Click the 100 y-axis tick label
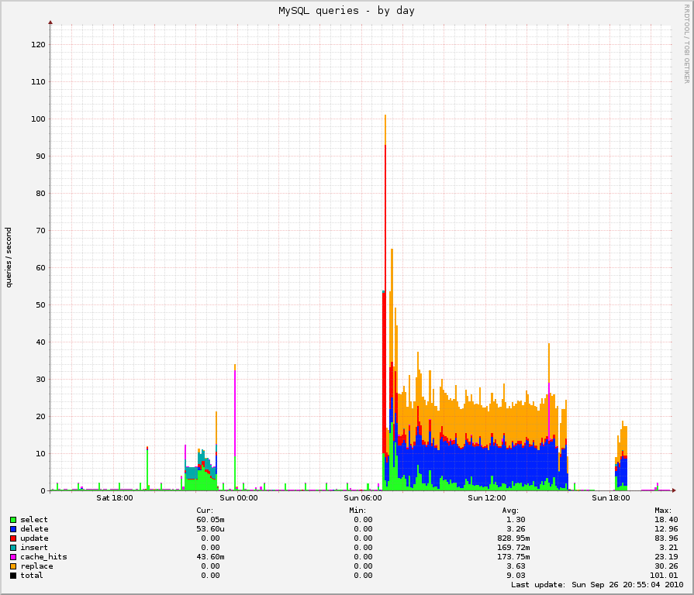This screenshot has height=595, width=694. [x=38, y=119]
